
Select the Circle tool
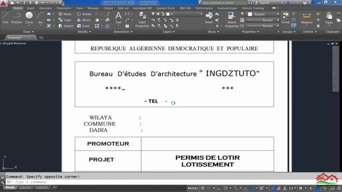point(29,18)
